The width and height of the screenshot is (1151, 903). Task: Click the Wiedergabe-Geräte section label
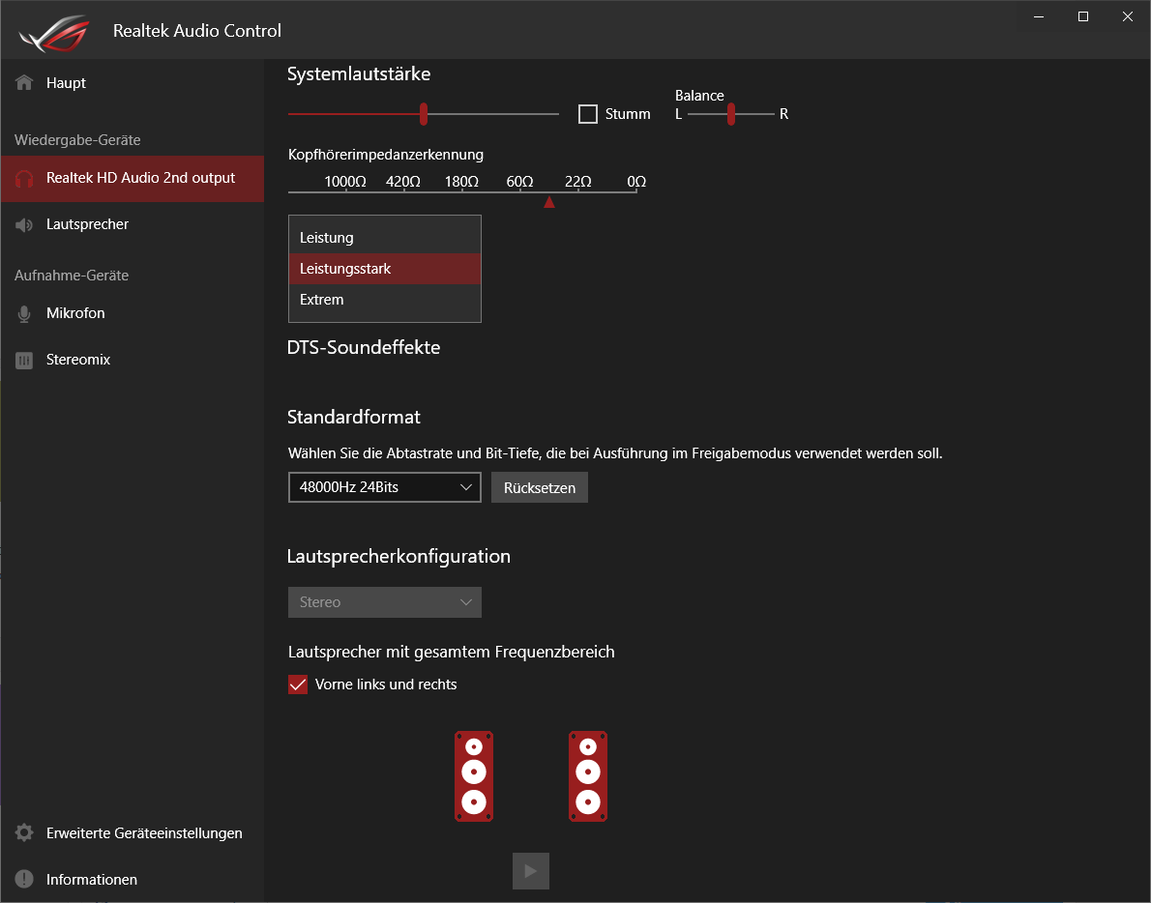pyautogui.click(x=77, y=140)
